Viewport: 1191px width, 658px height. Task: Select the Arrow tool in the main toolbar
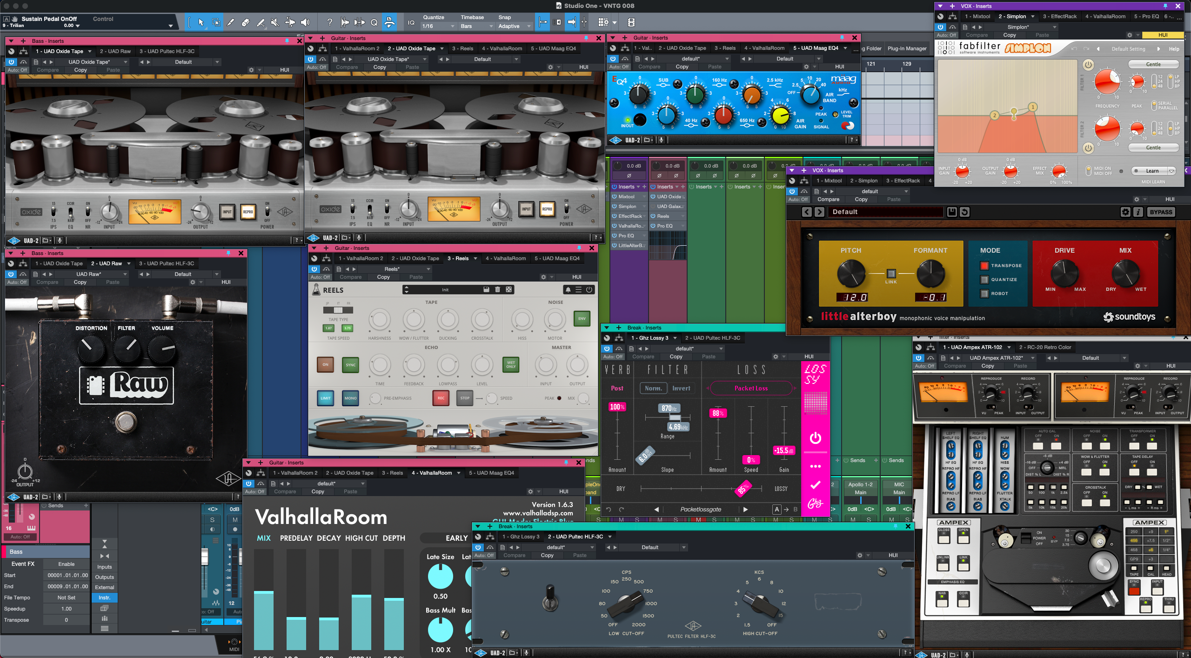click(201, 22)
